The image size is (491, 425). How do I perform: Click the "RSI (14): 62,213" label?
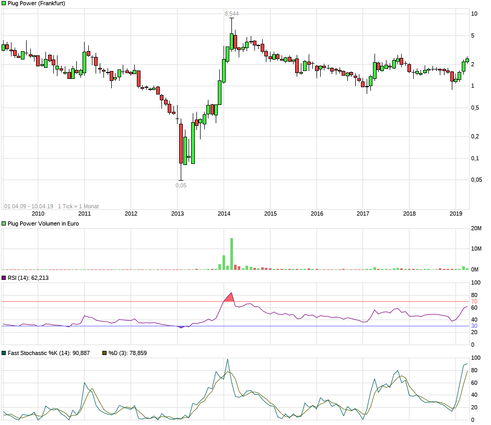coord(28,278)
